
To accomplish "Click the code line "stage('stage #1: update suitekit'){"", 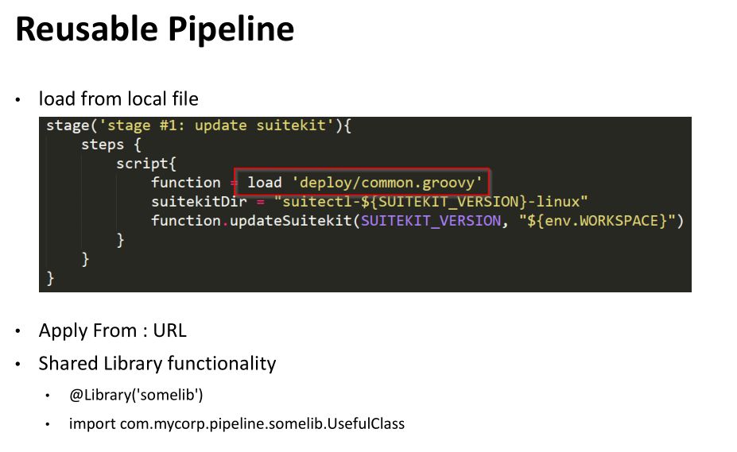I will pyautogui.click(x=198, y=126).
